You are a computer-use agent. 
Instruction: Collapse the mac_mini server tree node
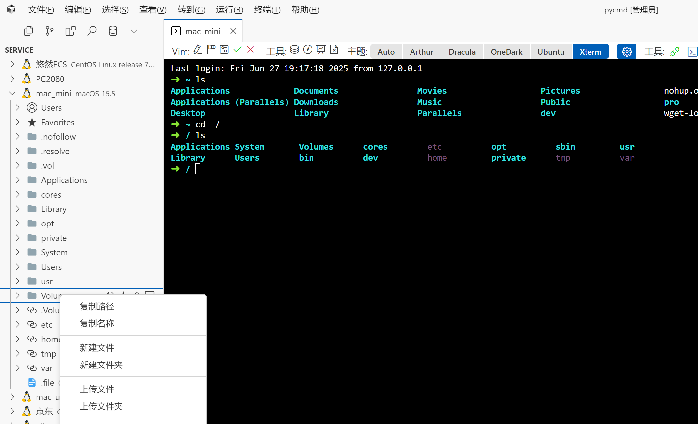pos(12,93)
